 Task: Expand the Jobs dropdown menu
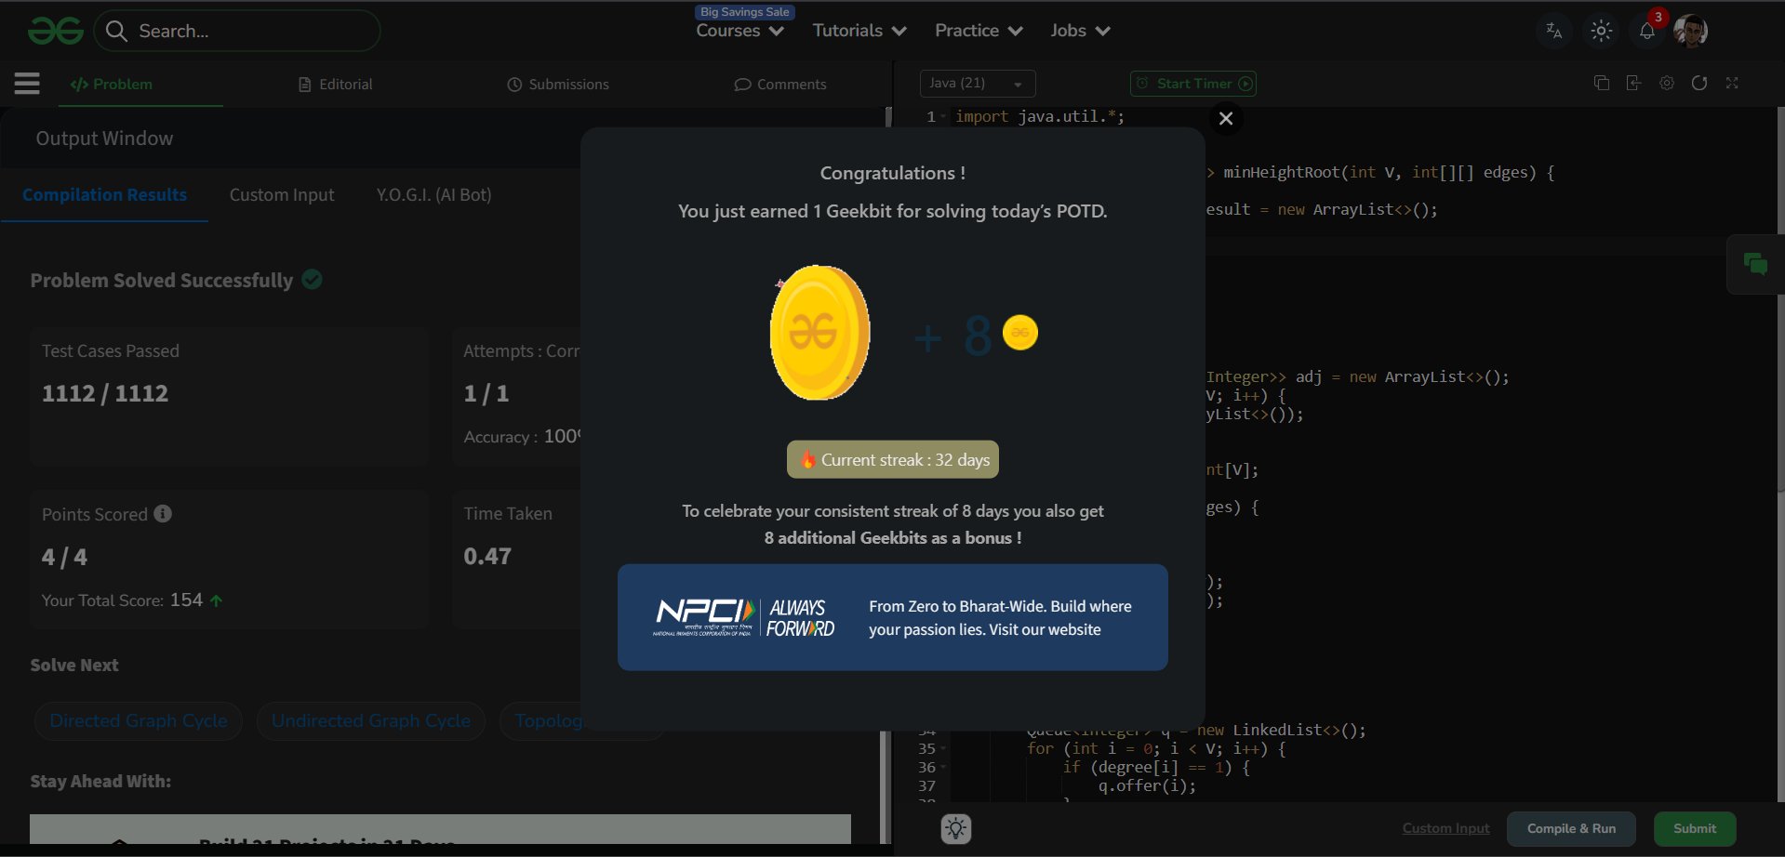tap(1080, 31)
